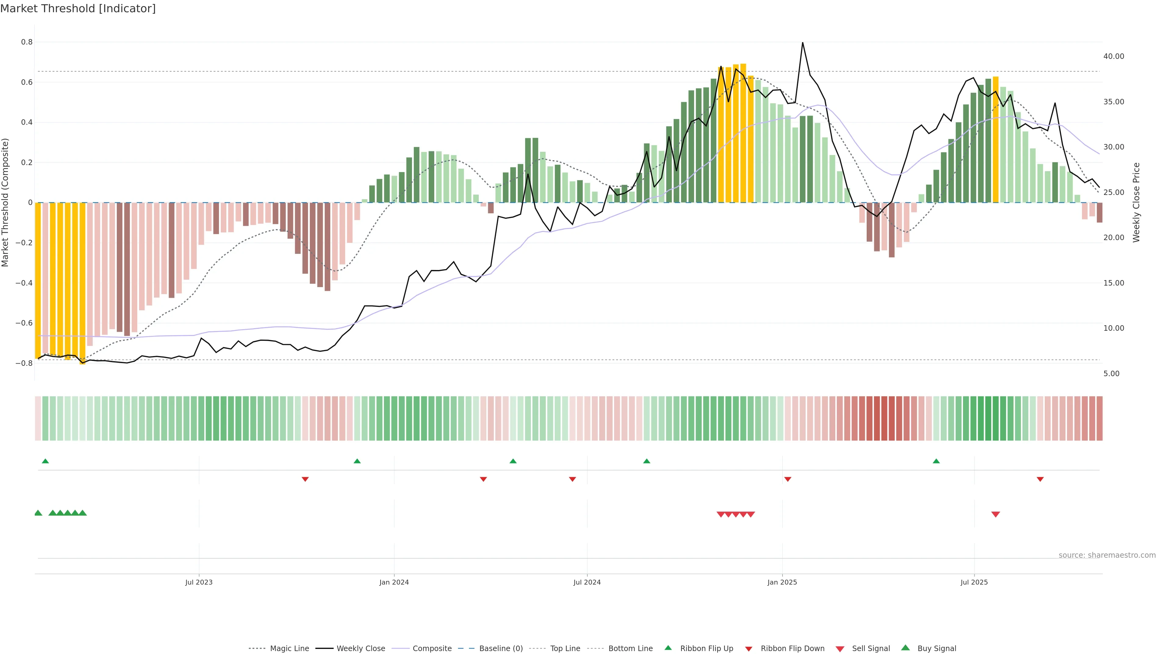Click the Jan 2024 x-axis label
The height and width of the screenshot is (659, 1171).
pyautogui.click(x=394, y=582)
